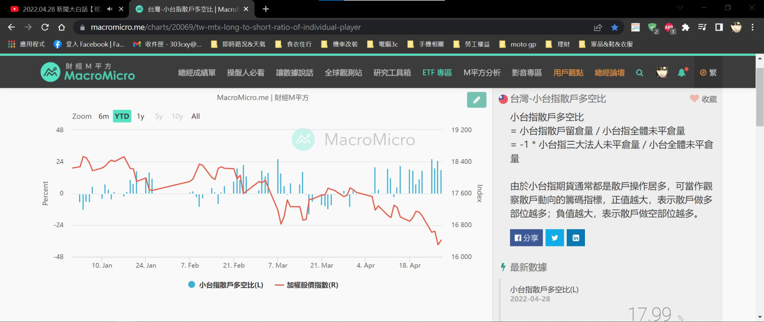Image resolution: width=764 pixels, height=322 pixels.
Task: Mute the YouTube tab audio
Action: [110, 9]
